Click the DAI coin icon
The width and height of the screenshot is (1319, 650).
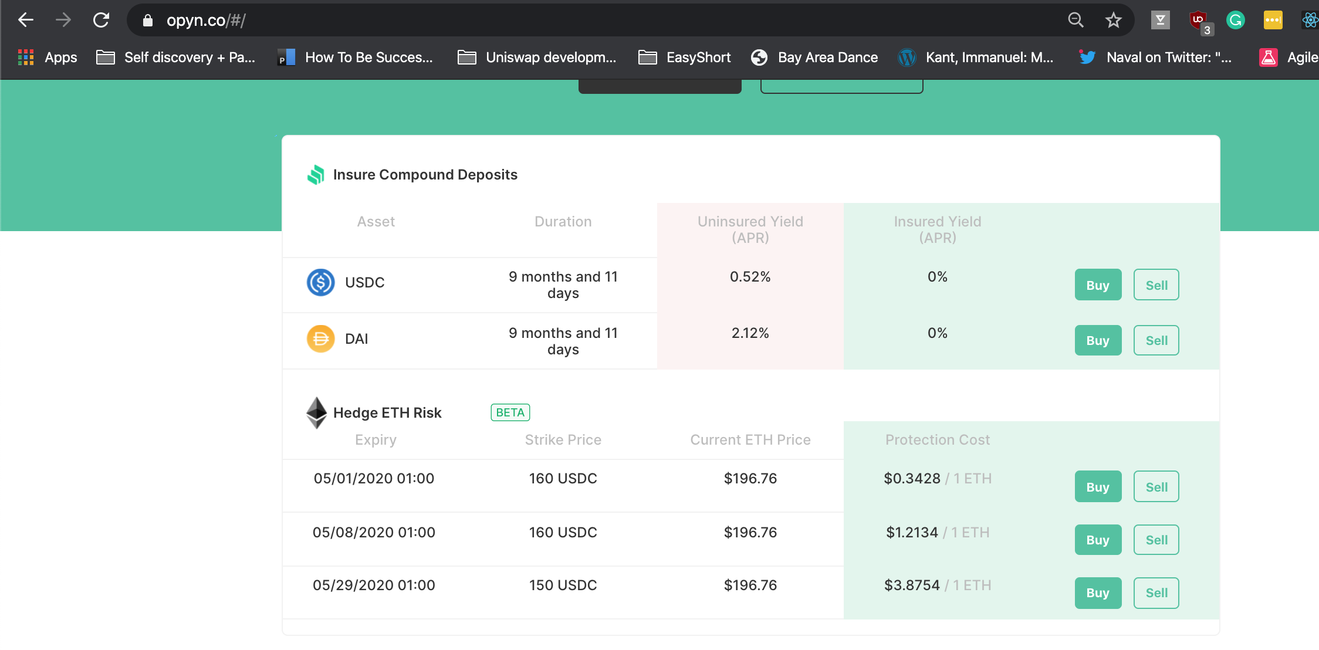pos(321,339)
